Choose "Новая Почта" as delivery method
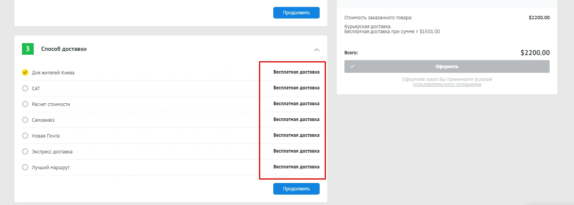 (x=25, y=136)
